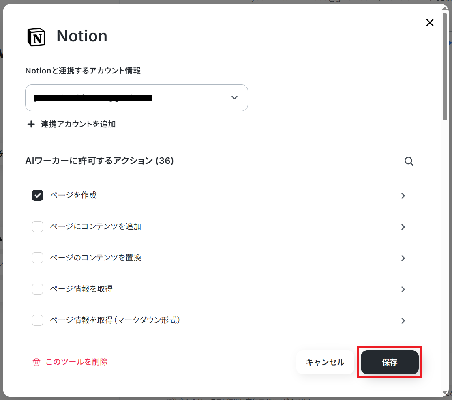Click the キャンセル button
The width and height of the screenshot is (452, 400).
pyautogui.click(x=325, y=362)
